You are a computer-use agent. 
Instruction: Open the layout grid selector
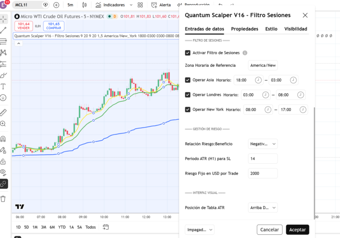click(x=140, y=5)
